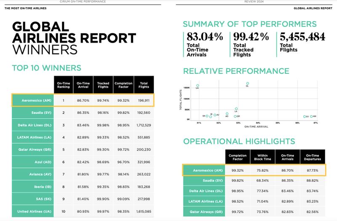The image size is (337, 221).
Task: Click the On-Time Ranking column header
Action: point(63,84)
